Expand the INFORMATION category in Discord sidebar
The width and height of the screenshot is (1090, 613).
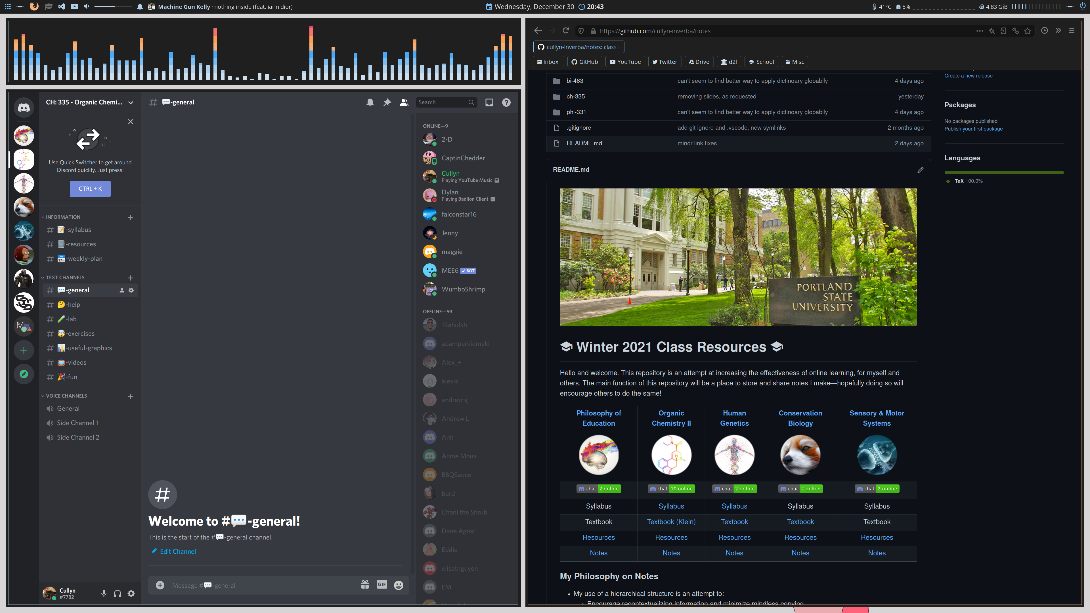click(x=63, y=217)
